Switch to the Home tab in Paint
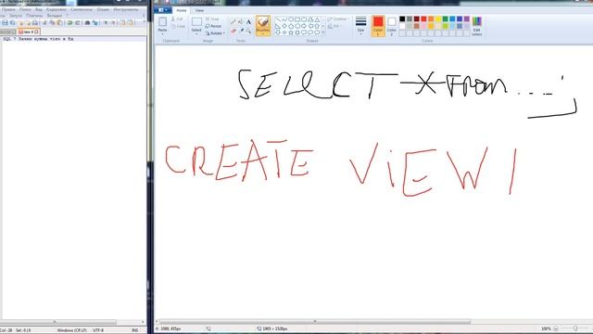 [182, 10]
